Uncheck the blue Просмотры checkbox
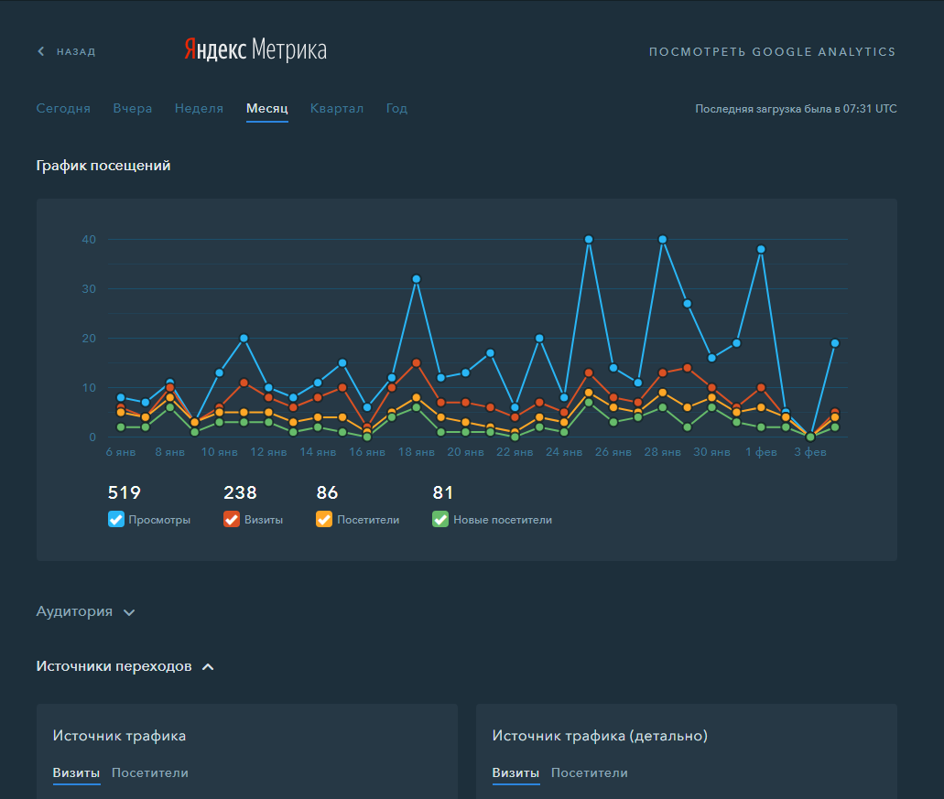 click(115, 519)
